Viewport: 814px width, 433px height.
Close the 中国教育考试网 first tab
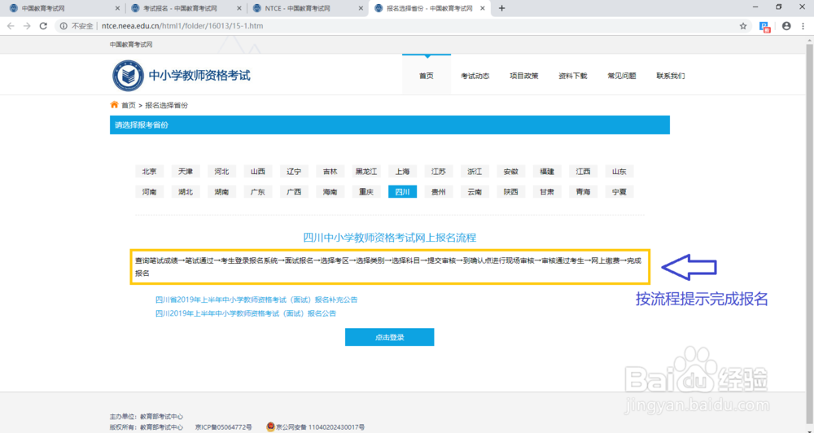(117, 8)
